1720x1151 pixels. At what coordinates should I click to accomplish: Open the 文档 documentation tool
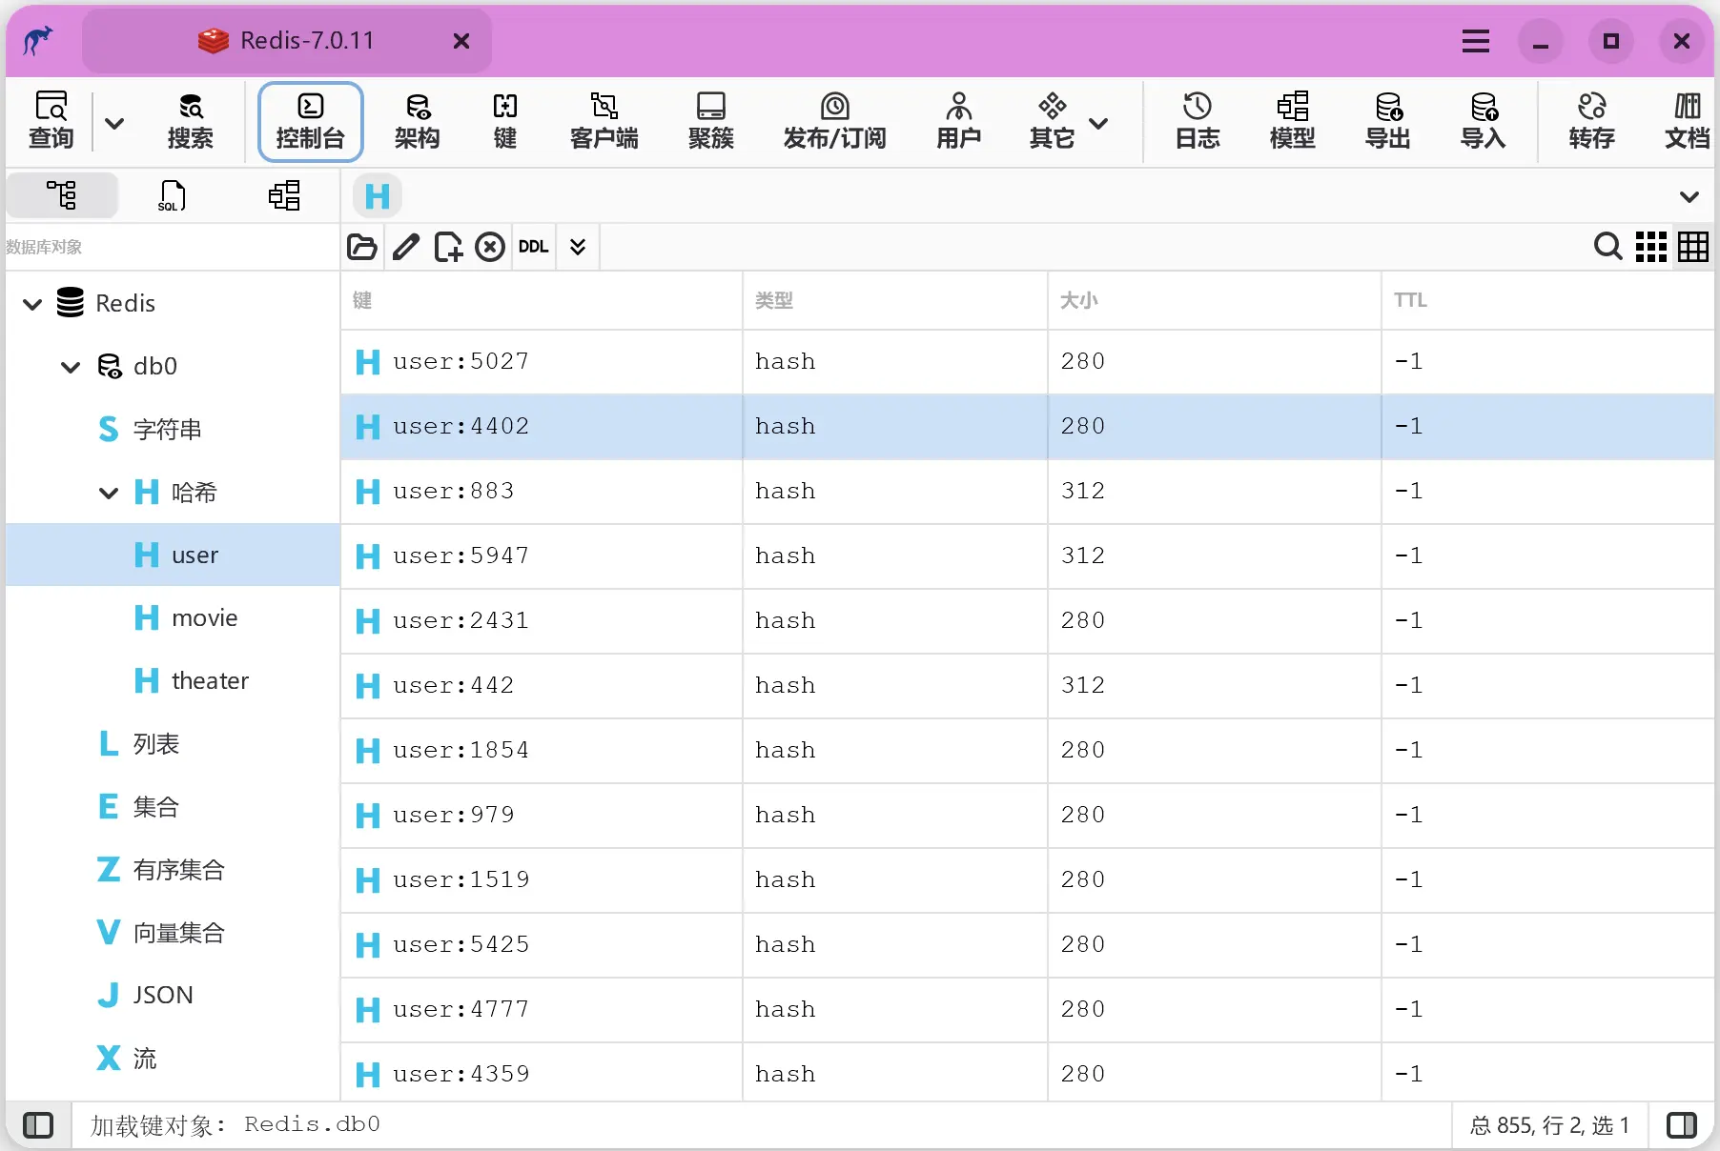[x=1687, y=121]
